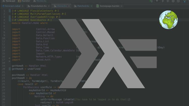Close the Patched.hs tab
Image resolution: width=189 pixels, height=106 pixels.
pyautogui.click(x=91, y=6)
